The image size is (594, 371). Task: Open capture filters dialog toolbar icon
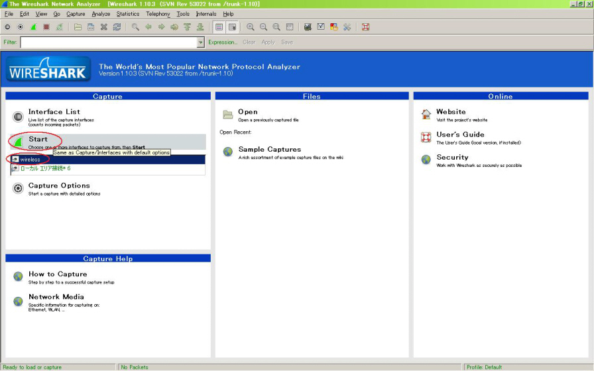point(308,27)
